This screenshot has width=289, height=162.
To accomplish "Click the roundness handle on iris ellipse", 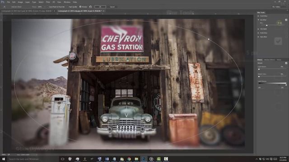I will click(209, 39).
